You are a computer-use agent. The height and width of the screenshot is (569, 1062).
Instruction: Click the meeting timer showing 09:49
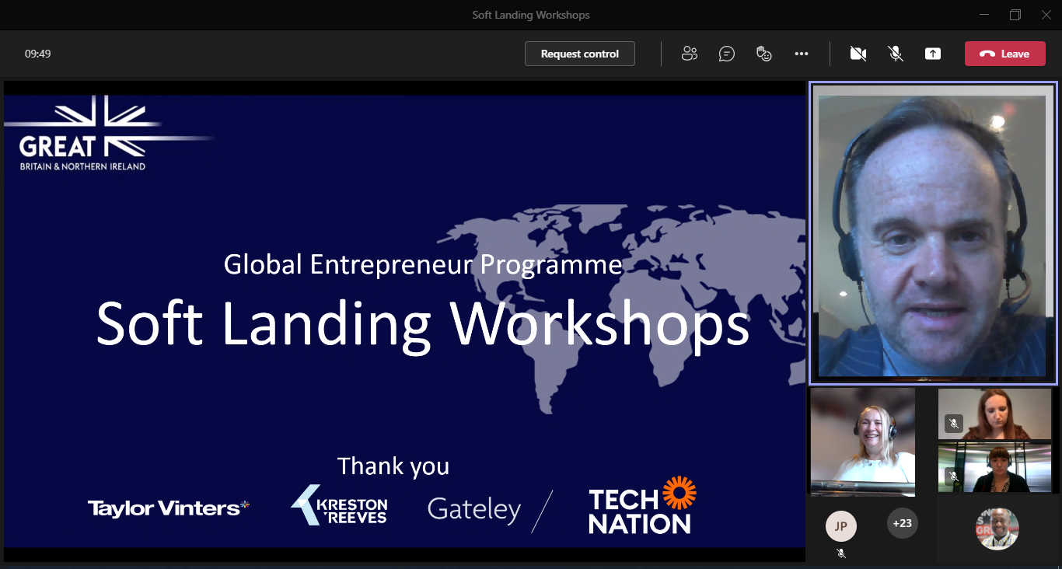(38, 54)
